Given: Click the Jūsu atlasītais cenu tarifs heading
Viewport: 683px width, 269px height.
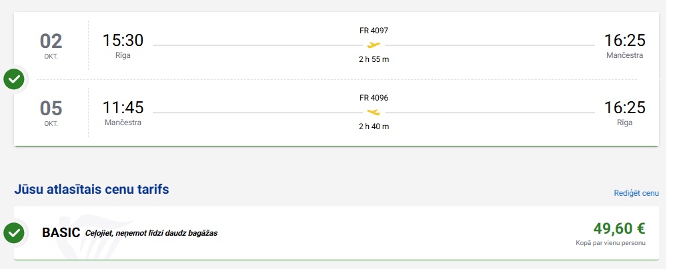Looking at the screenshot, I should [x=91, y=190].
